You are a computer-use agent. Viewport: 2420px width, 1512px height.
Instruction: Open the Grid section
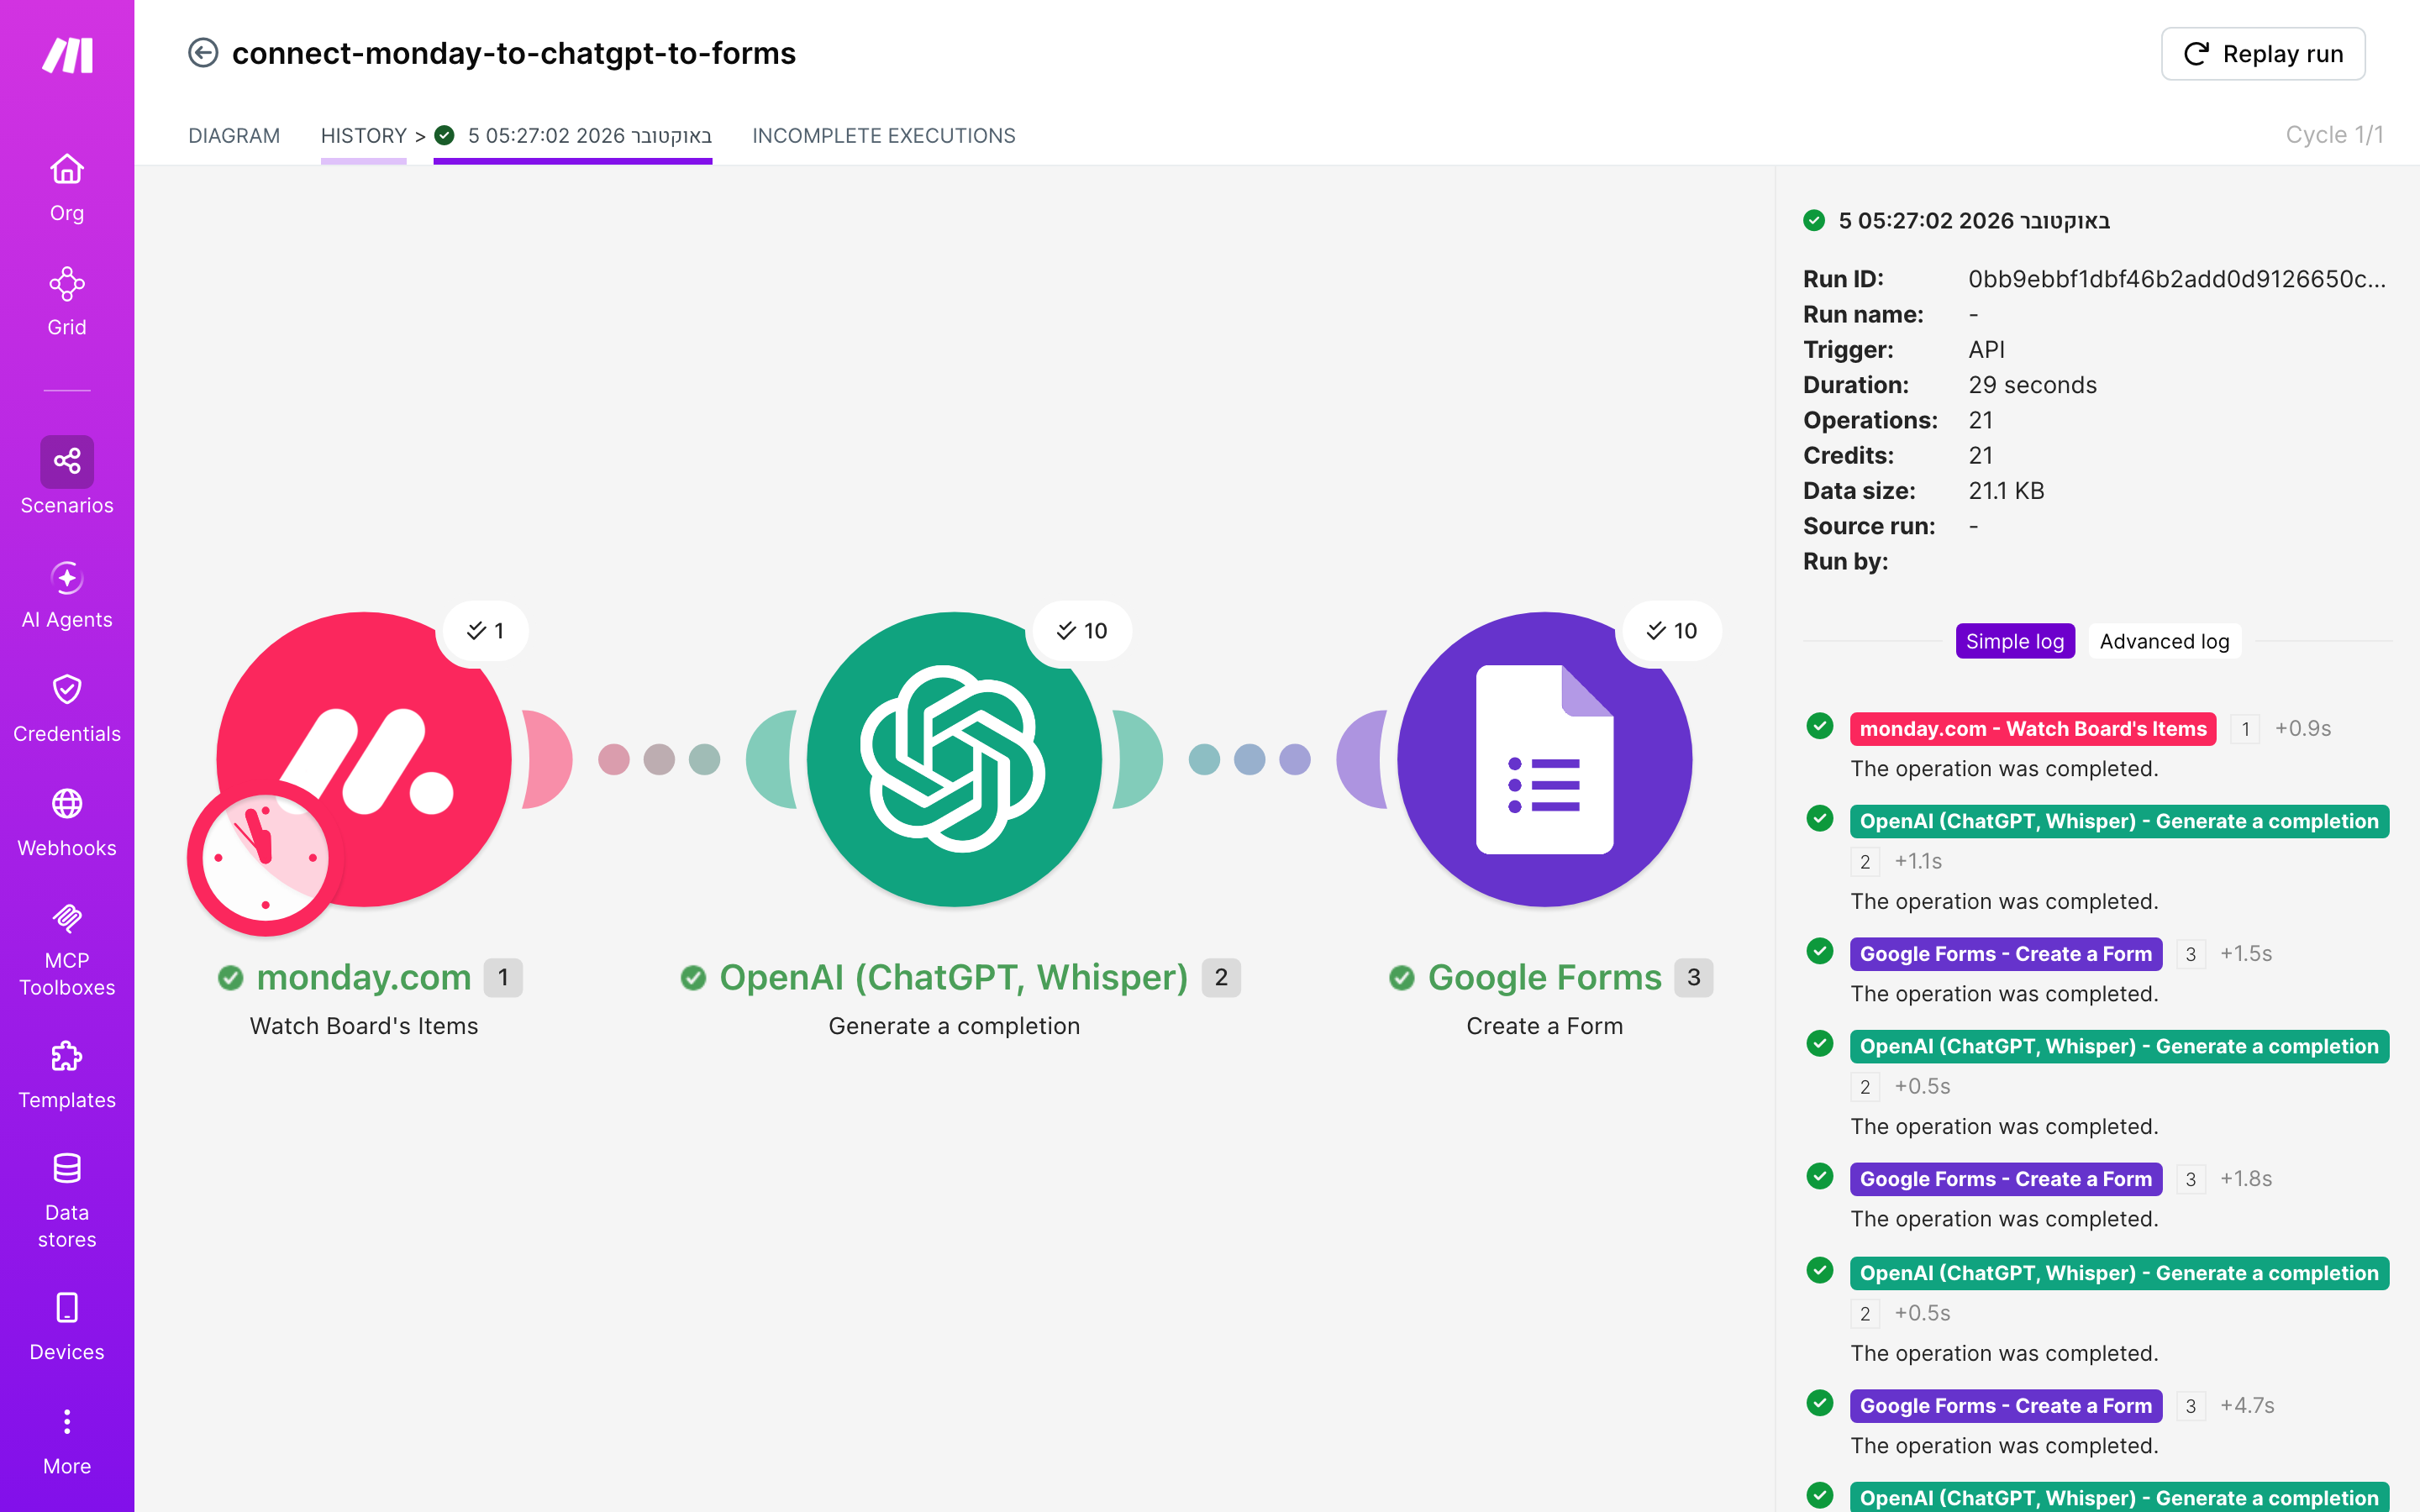click(67, 302)
